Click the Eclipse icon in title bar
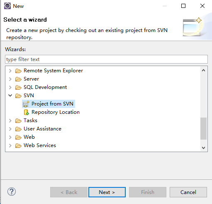The height and width of the screenshot is (204, 212). (7, 6)
